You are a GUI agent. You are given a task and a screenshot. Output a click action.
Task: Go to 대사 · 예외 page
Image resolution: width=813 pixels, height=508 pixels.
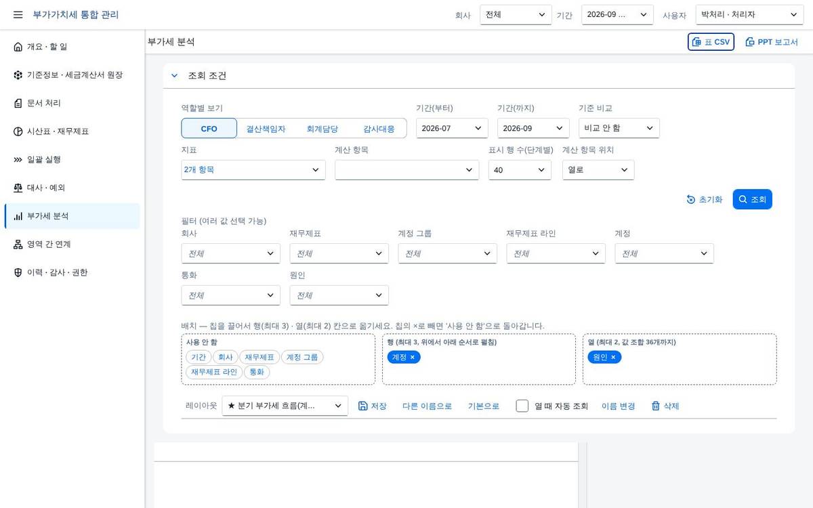(x=72, y=188)
